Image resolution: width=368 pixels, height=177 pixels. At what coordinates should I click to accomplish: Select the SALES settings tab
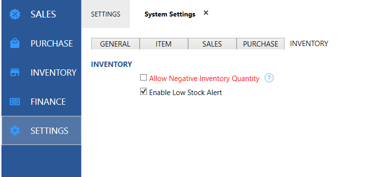tap(212, 44)
